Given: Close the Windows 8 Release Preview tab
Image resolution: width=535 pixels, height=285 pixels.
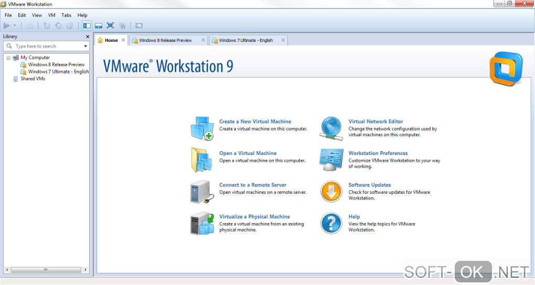Looking at the screenshot, I should coord(204,40).
